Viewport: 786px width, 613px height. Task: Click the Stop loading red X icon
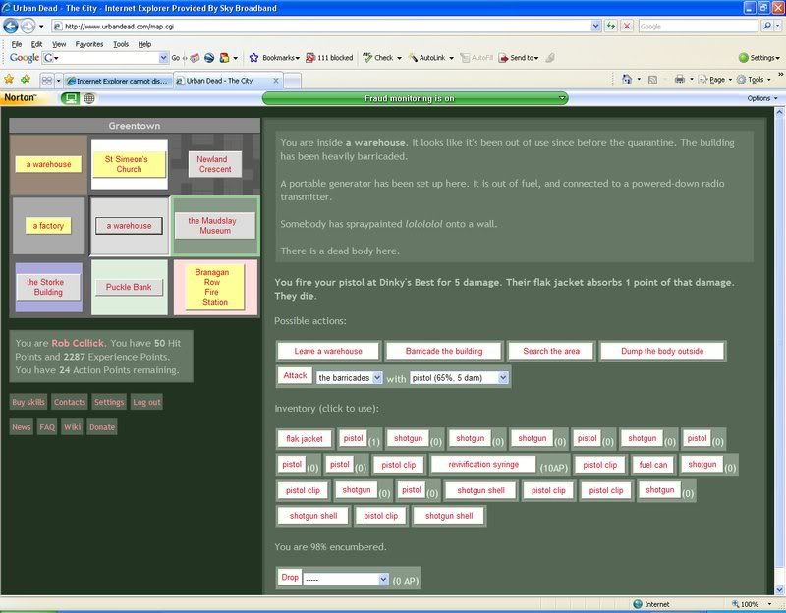pyautogui.click(x=627, y=26)
